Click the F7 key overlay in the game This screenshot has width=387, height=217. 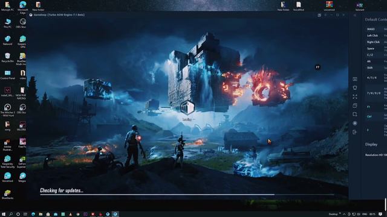pos(317,67)
